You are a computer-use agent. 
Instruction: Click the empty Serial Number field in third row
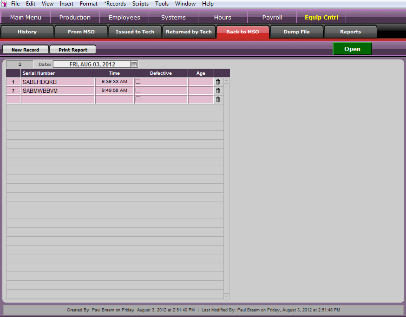(x=58, y=99)
